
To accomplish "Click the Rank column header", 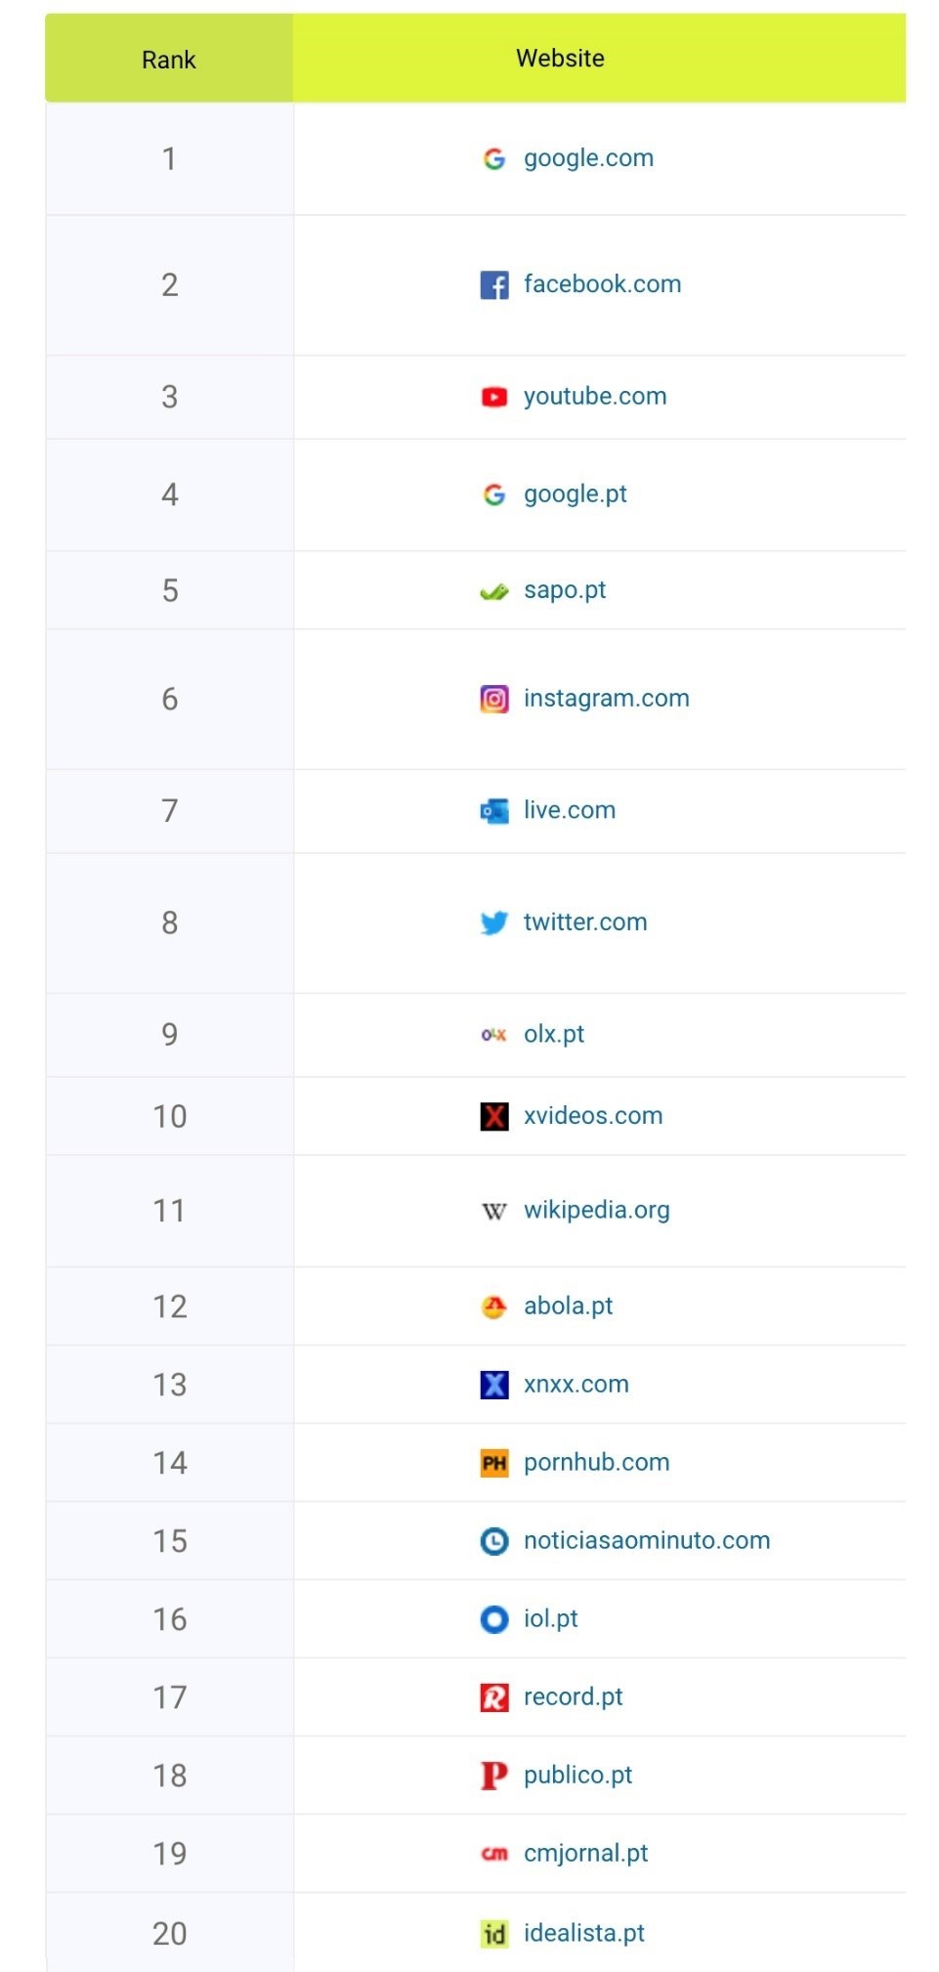I will (x=169, y=59).
